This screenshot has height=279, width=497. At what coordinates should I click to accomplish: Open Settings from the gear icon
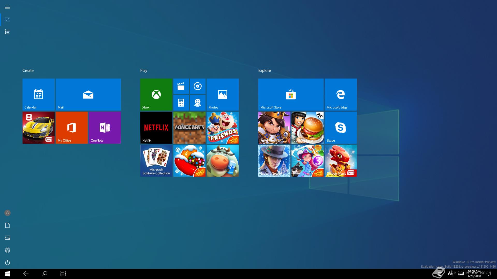tap(8, 250)
